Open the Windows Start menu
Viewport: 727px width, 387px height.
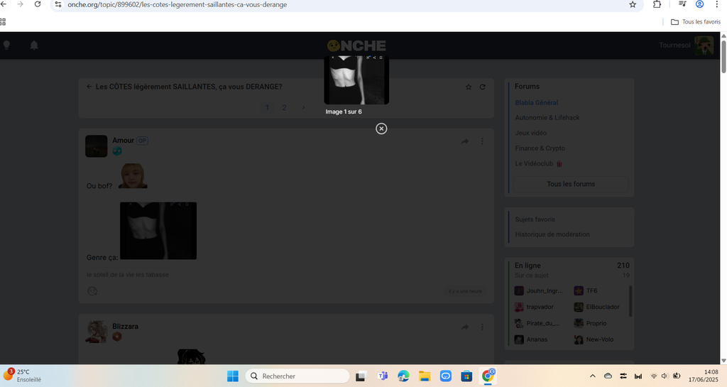coord(233,376)
